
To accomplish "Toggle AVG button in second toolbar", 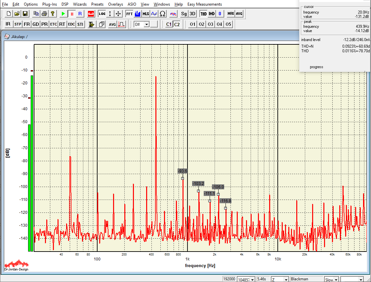I will tap(112, 24).
